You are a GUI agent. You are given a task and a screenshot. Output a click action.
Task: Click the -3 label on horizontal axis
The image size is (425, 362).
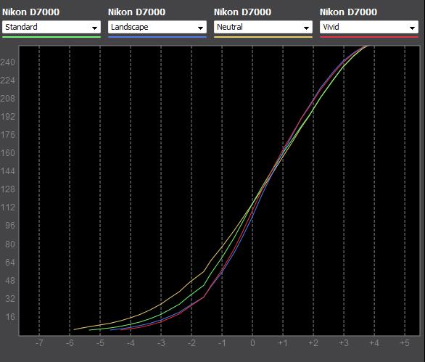(161, 343)
